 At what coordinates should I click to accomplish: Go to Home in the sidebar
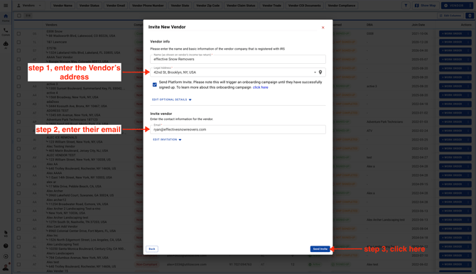point(6,18)
